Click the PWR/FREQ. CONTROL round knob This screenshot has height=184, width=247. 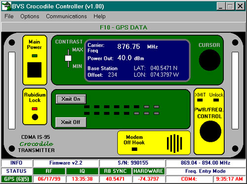(210, 131)
